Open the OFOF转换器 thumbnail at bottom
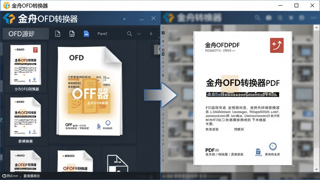This screenshot has width=320, height=180. click(75, 161)
